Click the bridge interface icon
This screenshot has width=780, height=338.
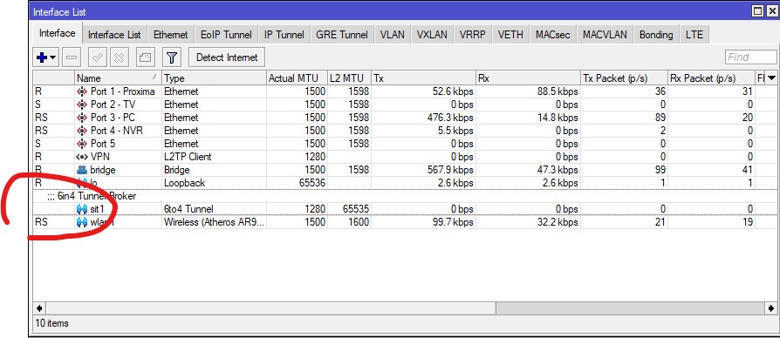pos(82,170)
